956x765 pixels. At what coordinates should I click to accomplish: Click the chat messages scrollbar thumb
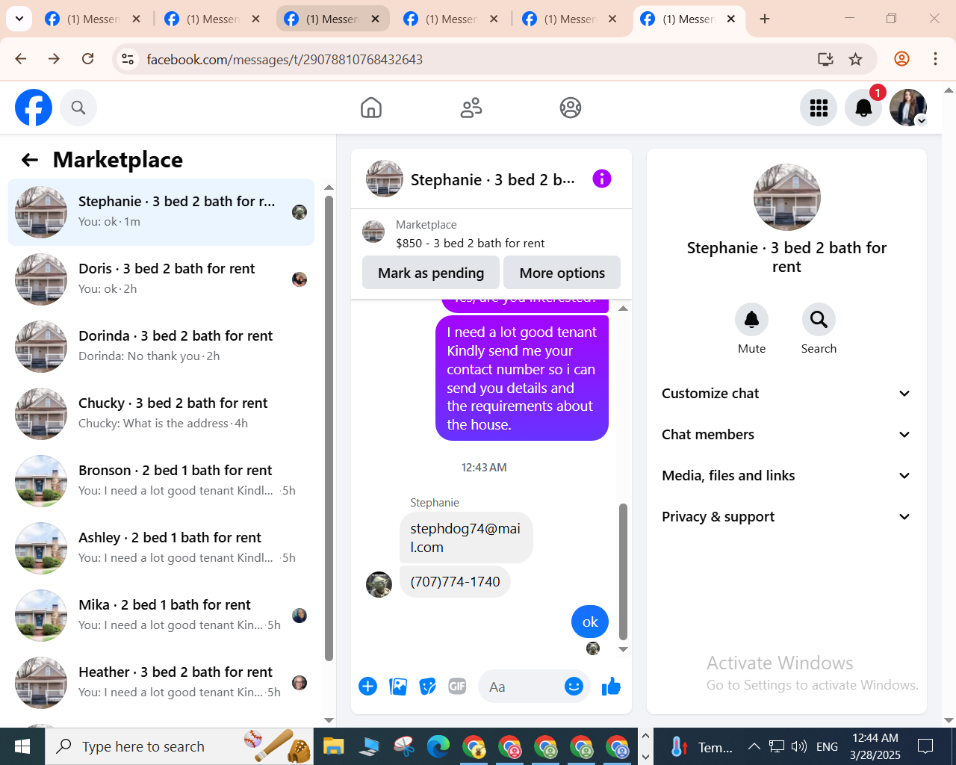pos(623,572)
